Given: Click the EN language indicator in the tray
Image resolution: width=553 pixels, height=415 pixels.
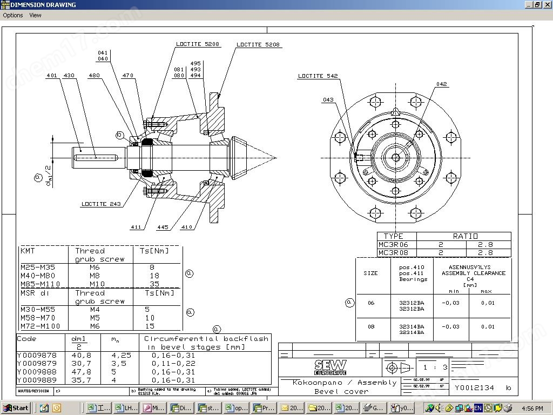Looking at the screenshot, I should [x=478, y=407].
